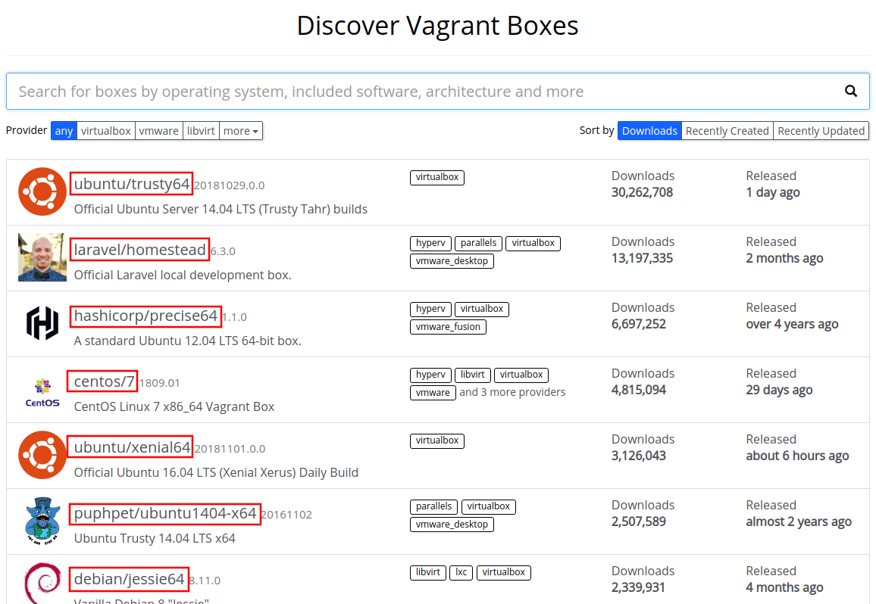Click the avatar photo beside laravel/homestead

pyautogui.click(x=42, y=257)
